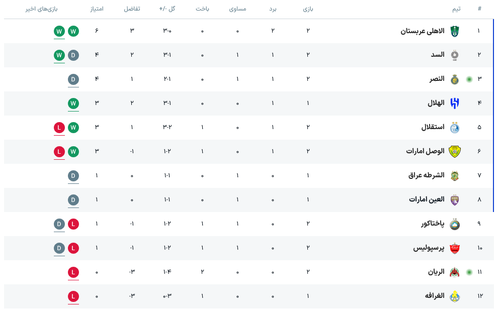Click the Esteghlal club crest

[454, 127]
